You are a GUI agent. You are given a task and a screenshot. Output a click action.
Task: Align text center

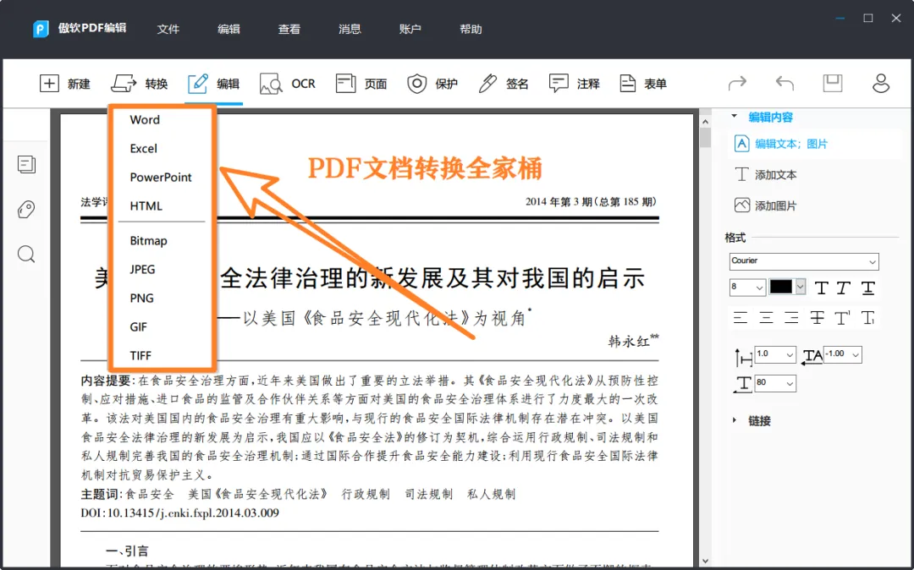coord(766,318)
